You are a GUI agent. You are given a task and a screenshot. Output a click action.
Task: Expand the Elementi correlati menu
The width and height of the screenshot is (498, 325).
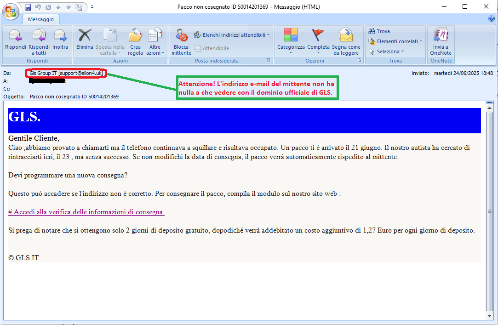pyautogui.click(x=395, y=41)
